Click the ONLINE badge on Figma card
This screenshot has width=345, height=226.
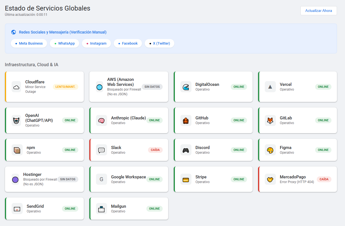323,150
